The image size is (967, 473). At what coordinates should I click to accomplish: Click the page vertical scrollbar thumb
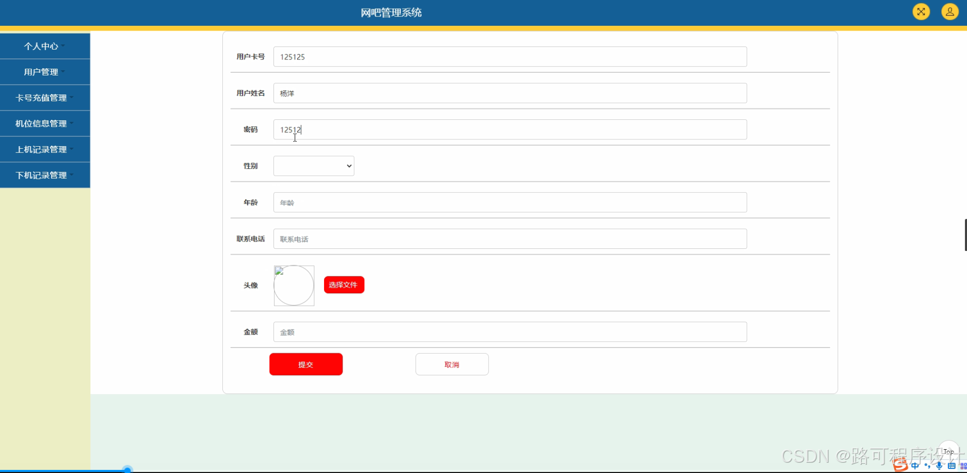[965, 235]
